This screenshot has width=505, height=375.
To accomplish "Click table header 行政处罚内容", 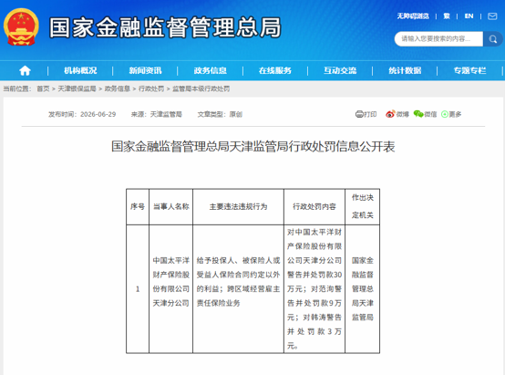I will click(314, 206).
